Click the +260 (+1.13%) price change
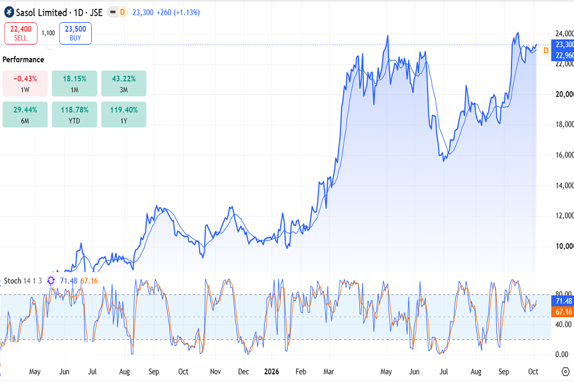This screenshot has height=382, width=574. point(179,13)
